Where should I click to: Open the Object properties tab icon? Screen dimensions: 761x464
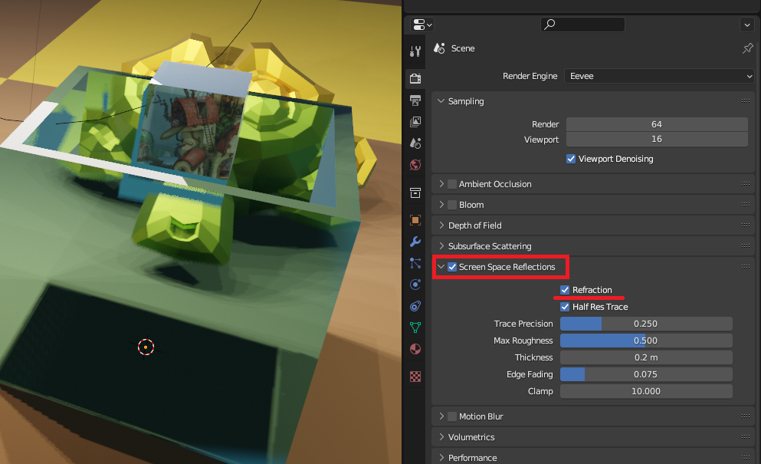point(415,219)
